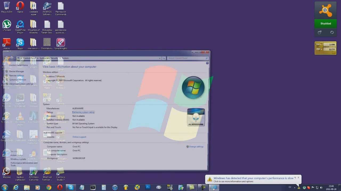
Task: Open Bokusatsu Tenshi Dokuro file
Action: (x=47, y=27)
